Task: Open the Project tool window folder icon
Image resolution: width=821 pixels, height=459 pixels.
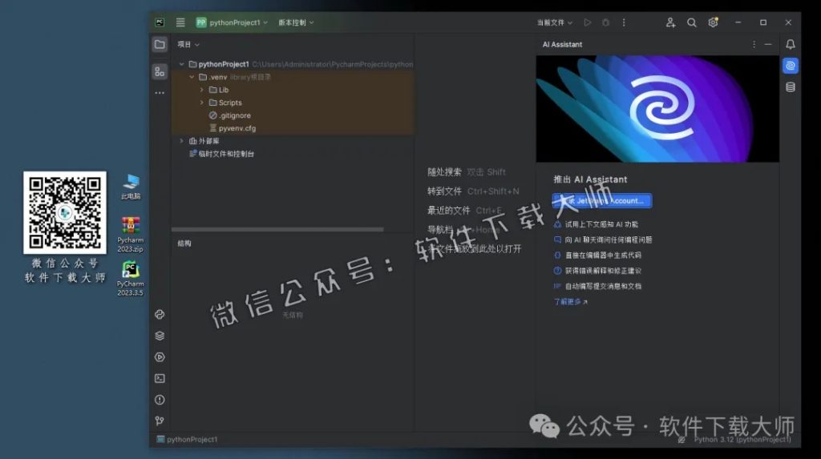Action: [160, 45]
